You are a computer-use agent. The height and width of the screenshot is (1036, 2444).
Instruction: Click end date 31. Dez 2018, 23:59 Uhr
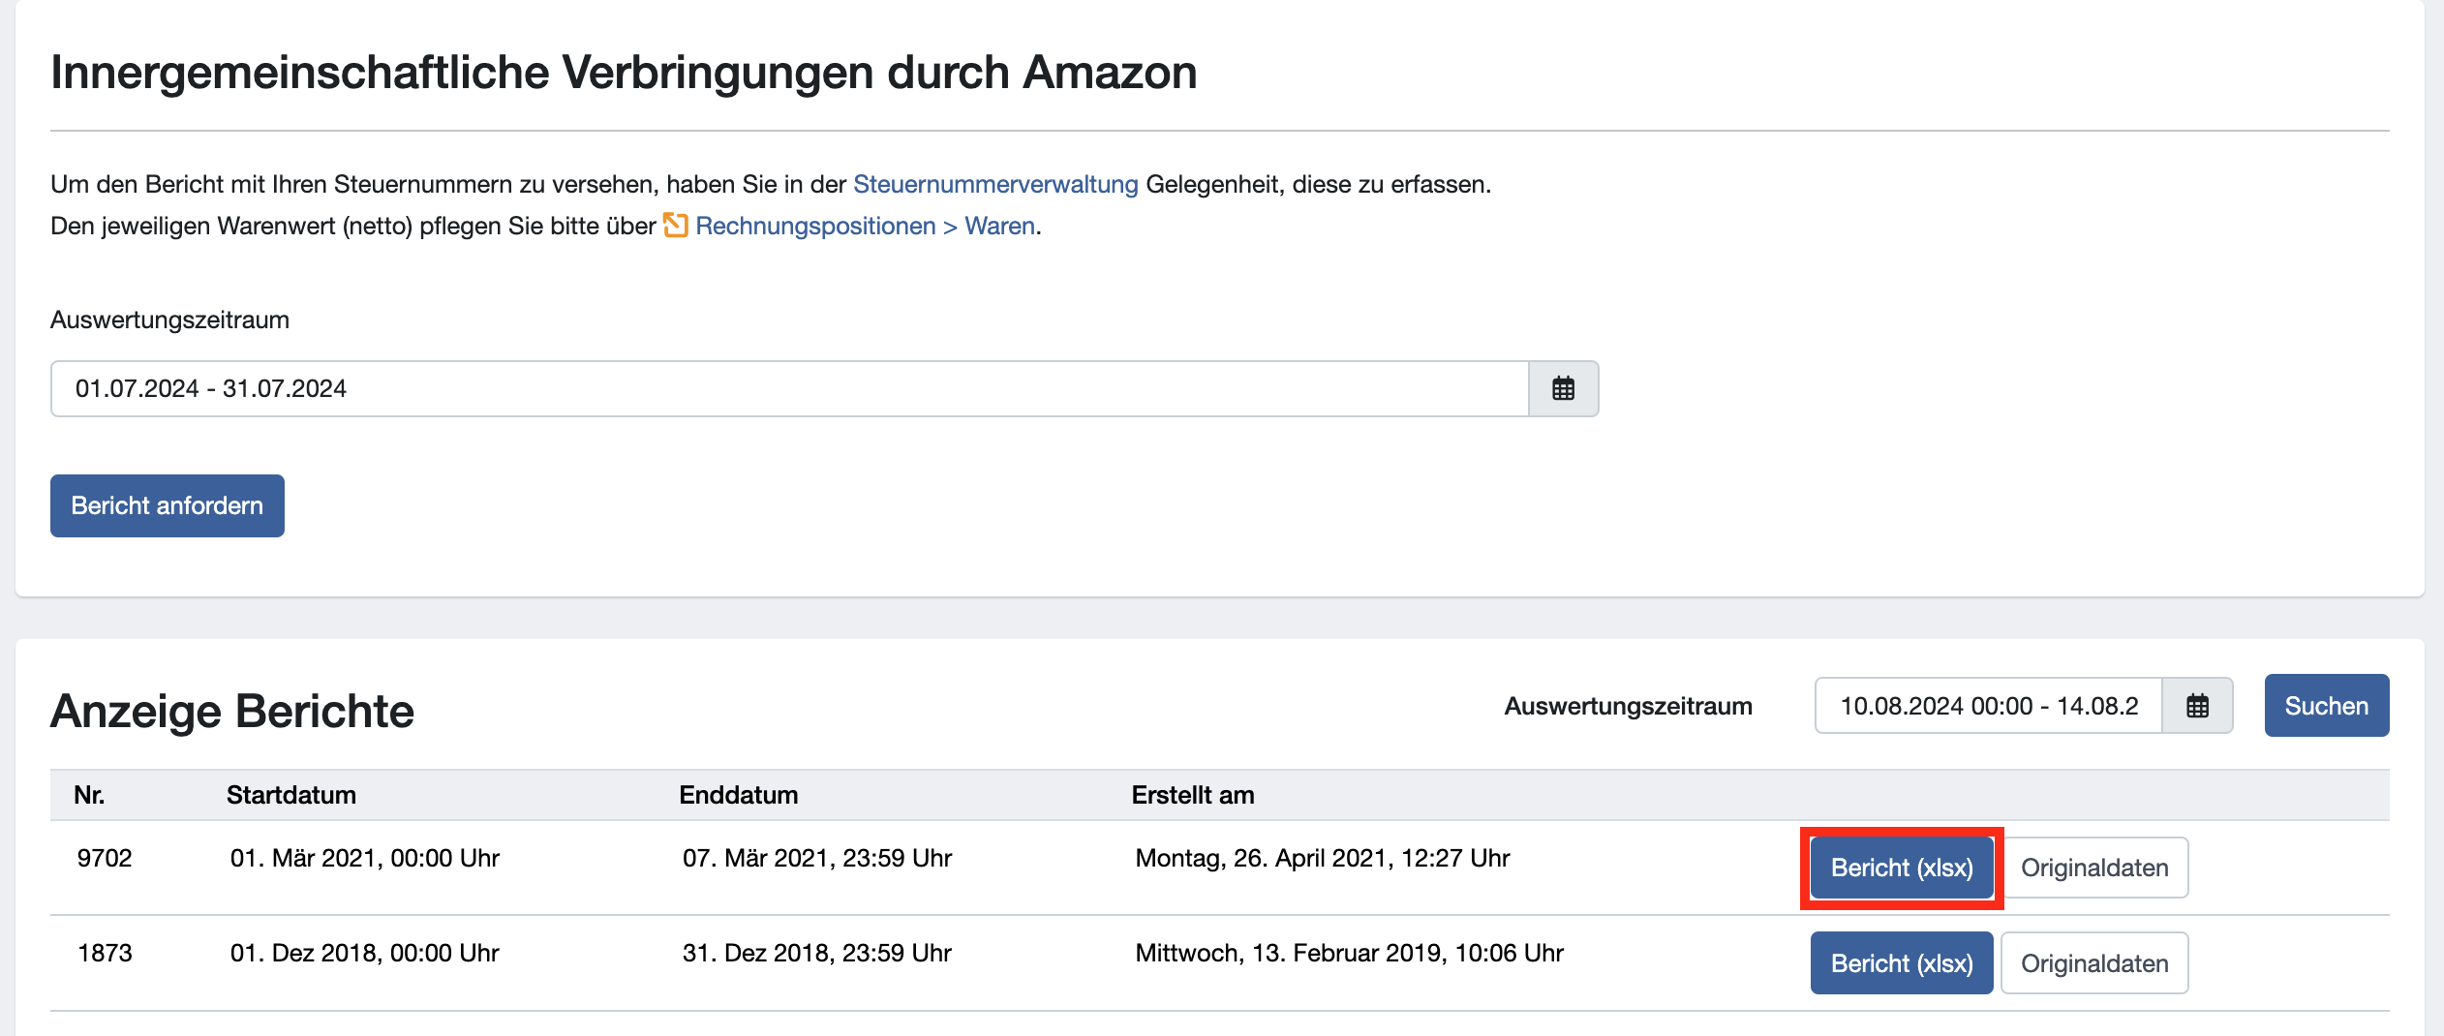coord(817,953)
